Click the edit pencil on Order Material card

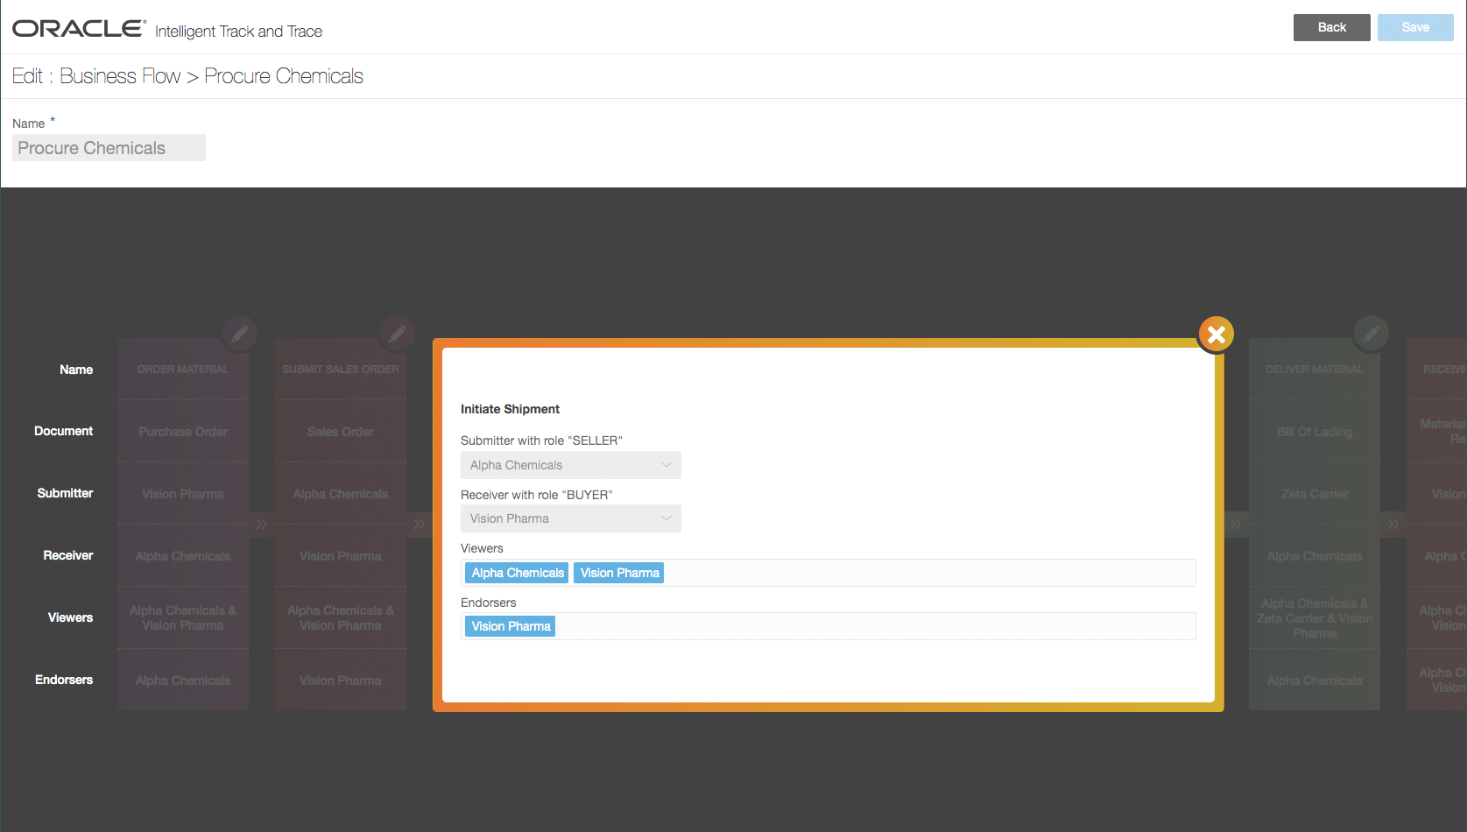click(x=239, y=333)
